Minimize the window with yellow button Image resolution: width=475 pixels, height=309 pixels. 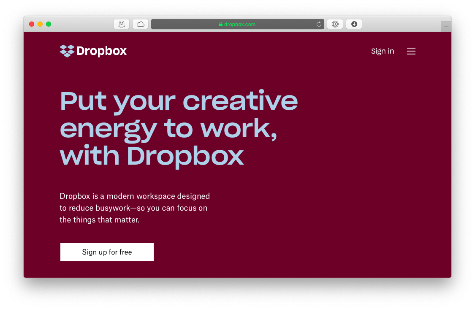pyautogui.click(x=40, y=24)
